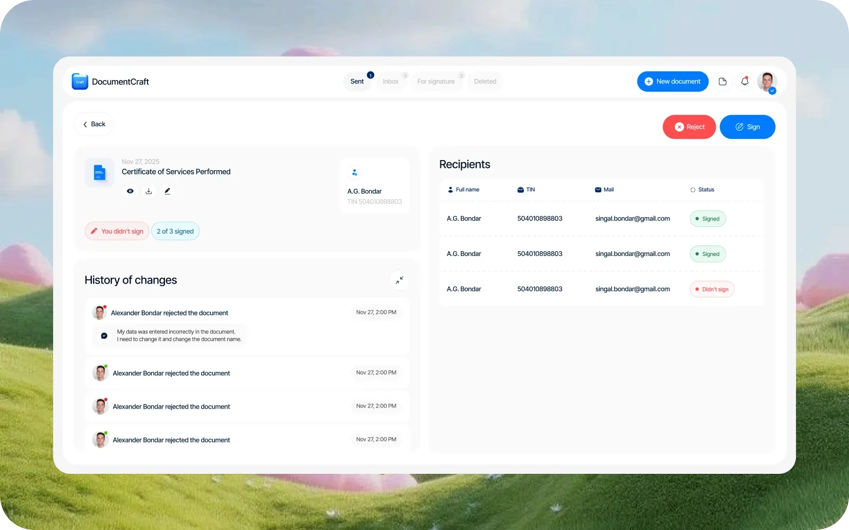Image resolution: width=849 pixels, height=530 pixels.
Task: Preview document with the eye icon
Action: coord(130,191)
